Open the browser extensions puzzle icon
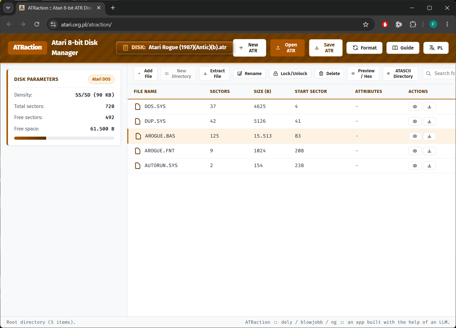 (413, 24)
